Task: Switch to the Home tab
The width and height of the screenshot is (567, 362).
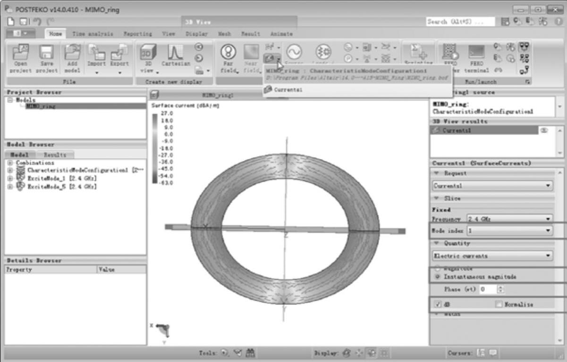Action: (56, 34)
